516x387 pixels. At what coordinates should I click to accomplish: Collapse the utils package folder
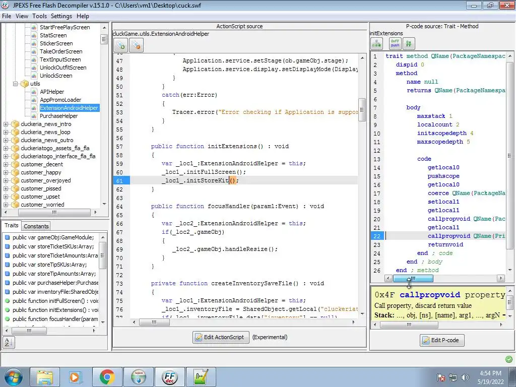point(15,84)
